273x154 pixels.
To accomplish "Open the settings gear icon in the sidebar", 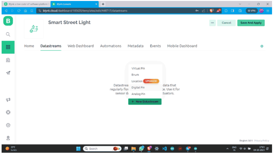I will pyautogui.click(x=8, y=125).
